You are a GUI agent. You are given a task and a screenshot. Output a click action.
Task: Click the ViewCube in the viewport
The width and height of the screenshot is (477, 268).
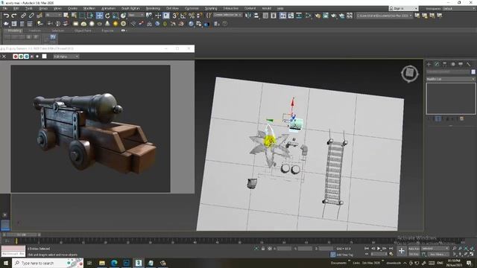[x=409, y=73]
